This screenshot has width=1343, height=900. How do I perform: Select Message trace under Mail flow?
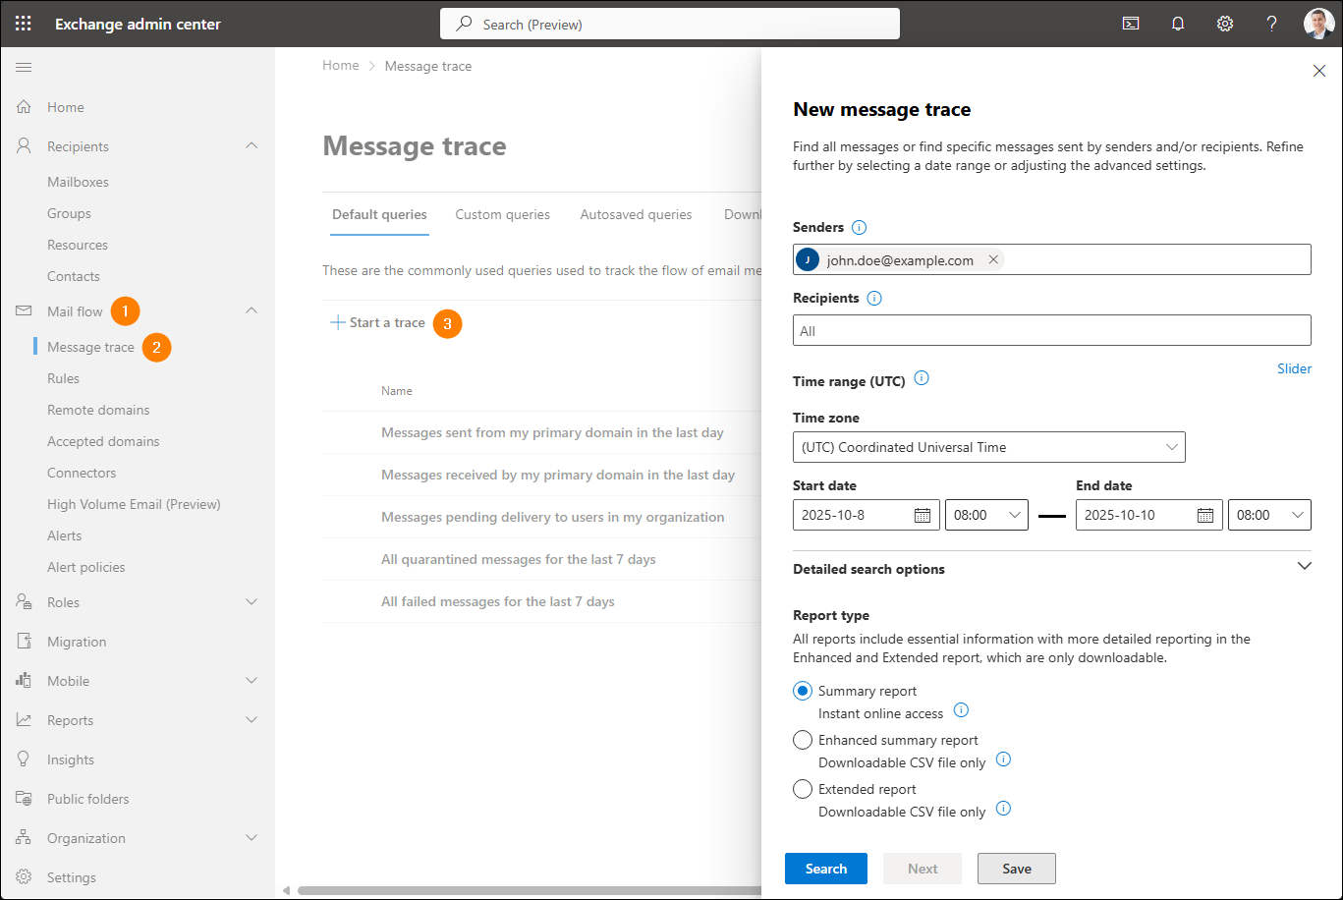click(x=89, y=346)
